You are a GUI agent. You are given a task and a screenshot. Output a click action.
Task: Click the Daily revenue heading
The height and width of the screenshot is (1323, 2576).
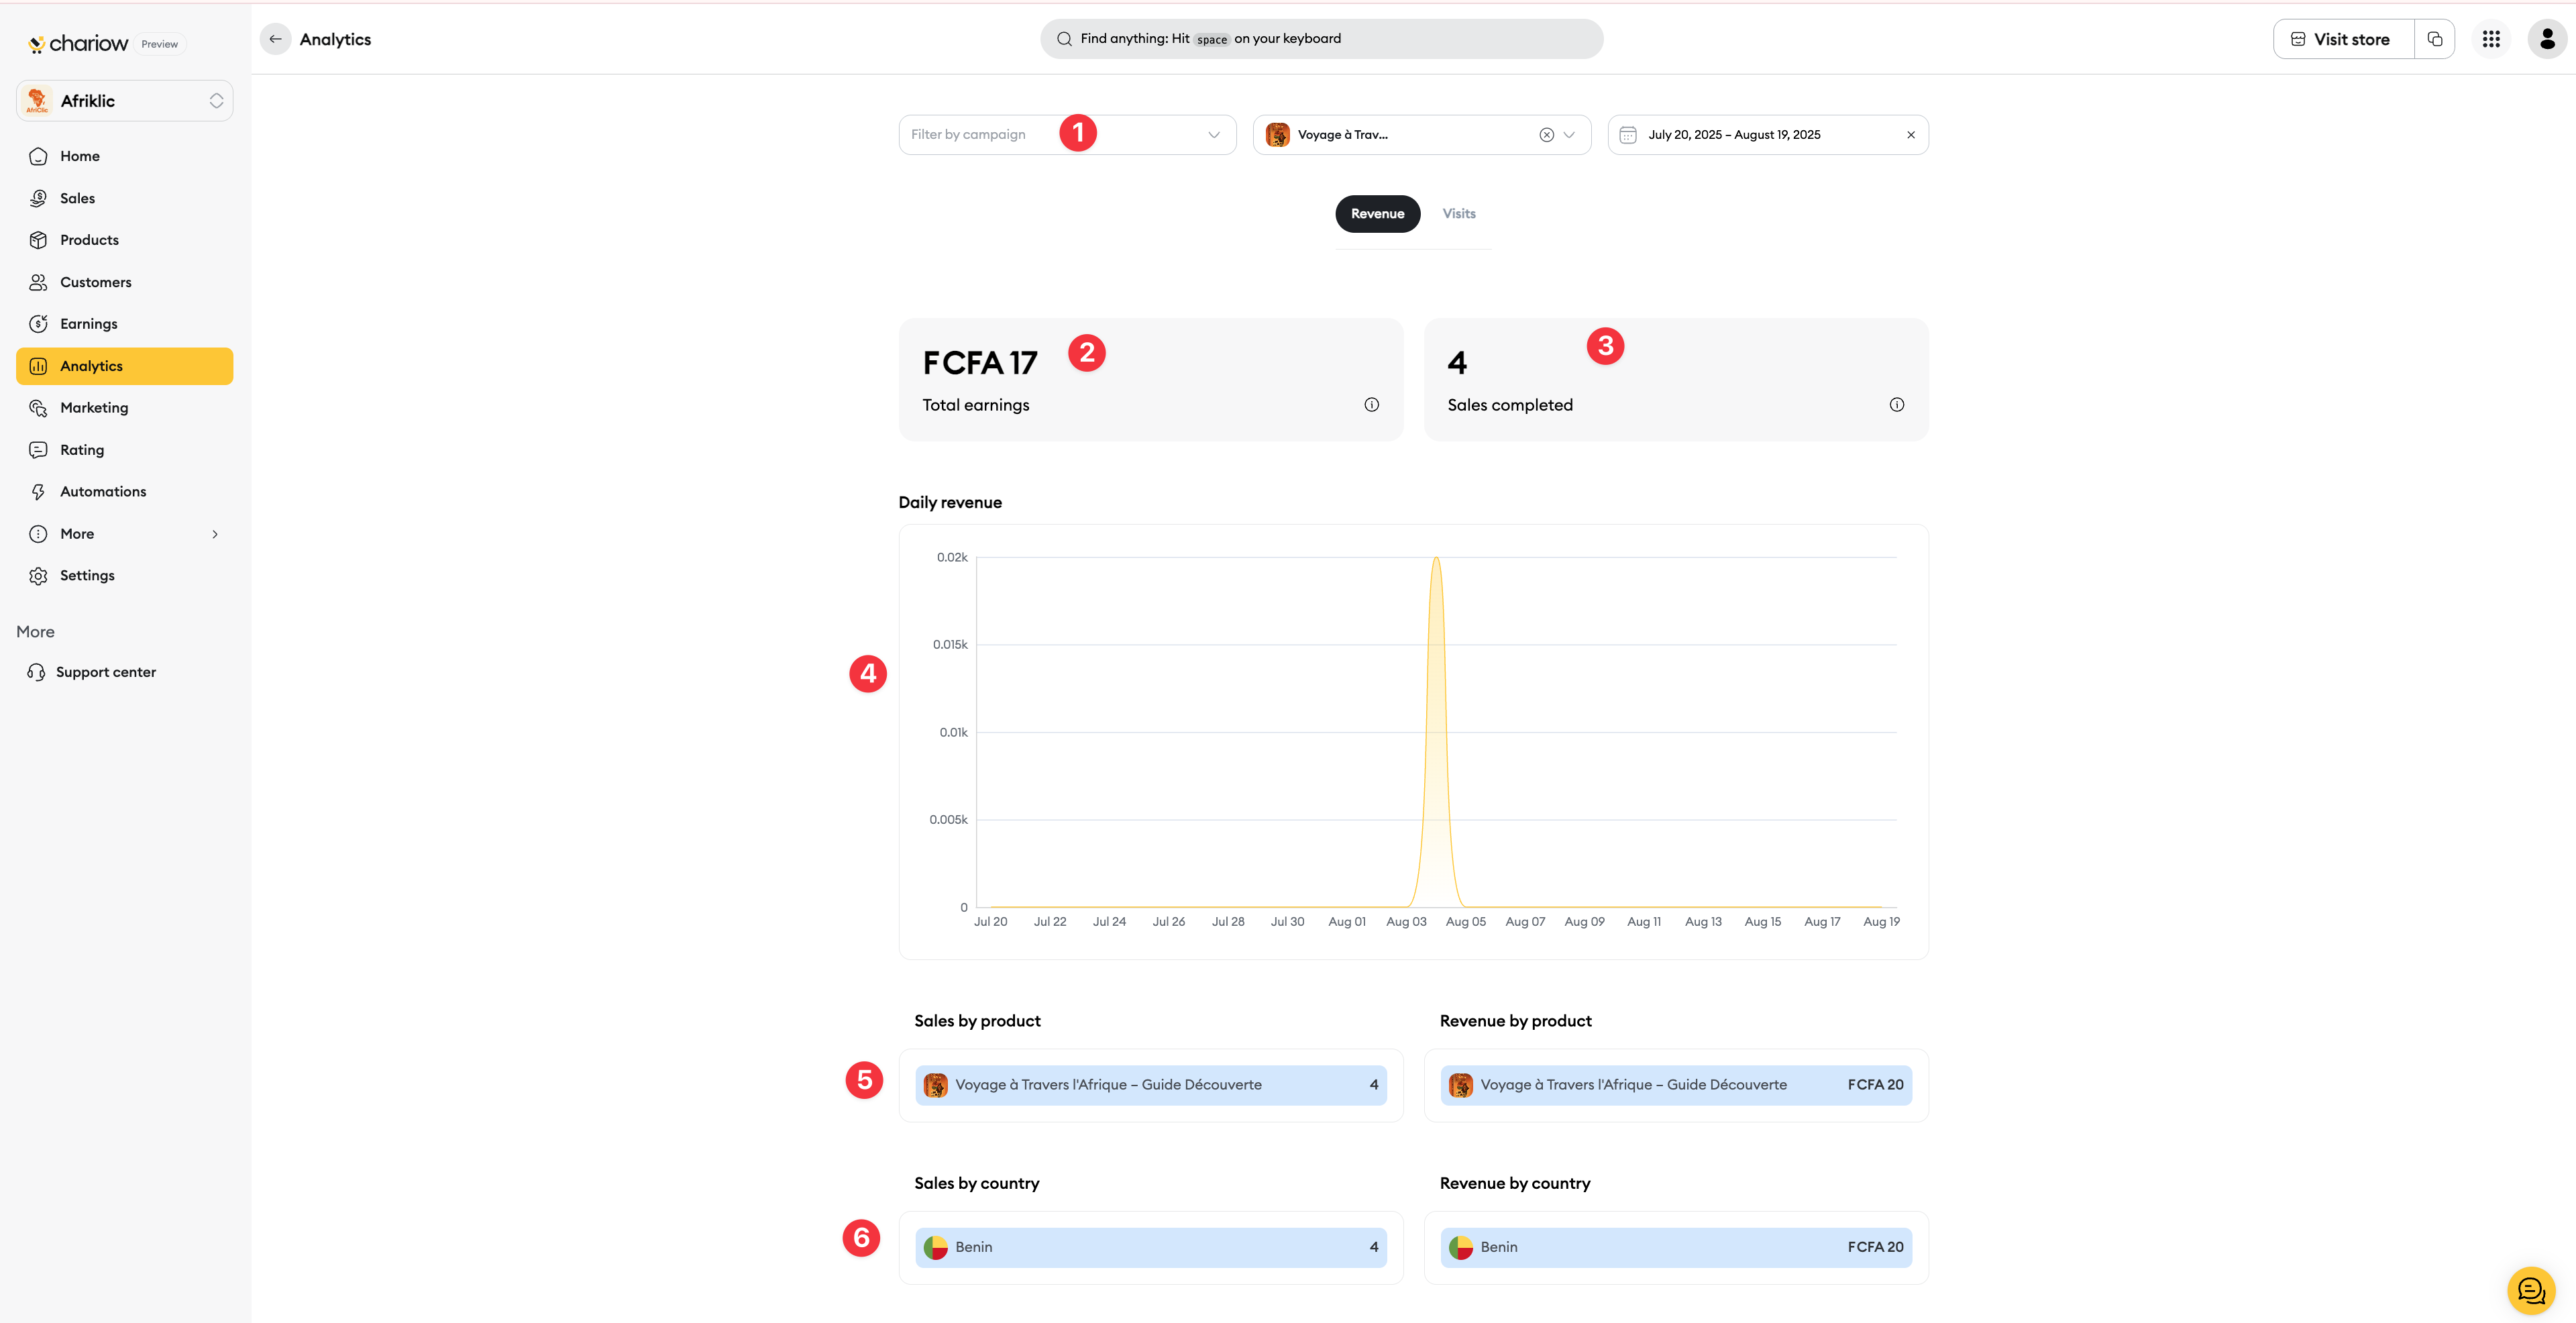[x=950, y=503]
